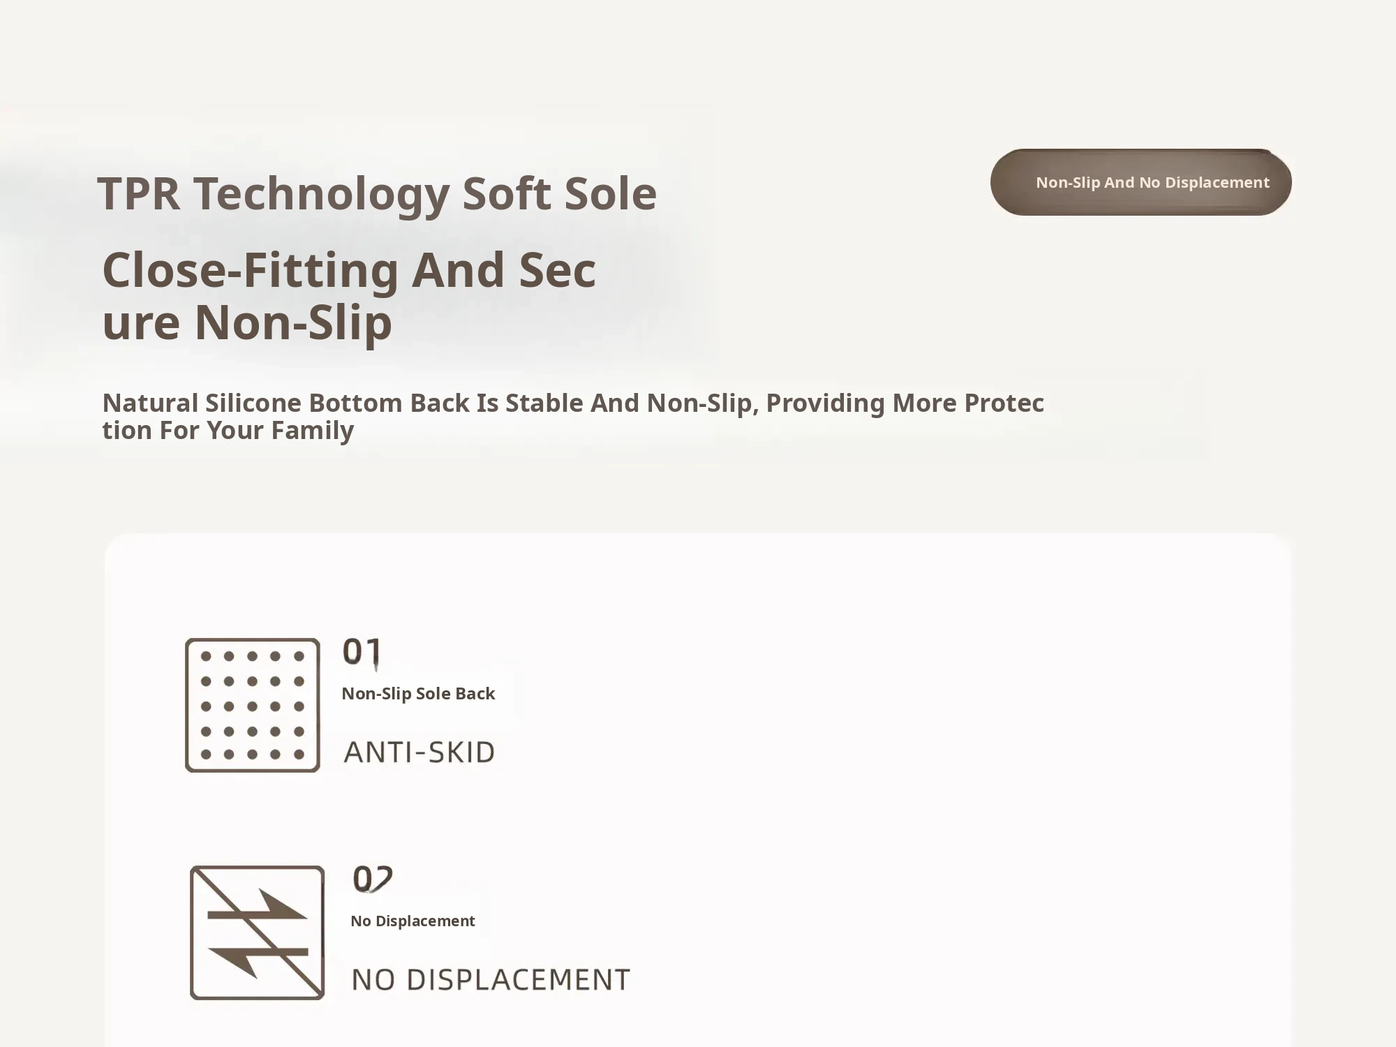Image resolution: width=1396 pixels, height=1047 pixels.
Task: Click the 'ure Non-Slip' heading line
Action: tap(247, 322)
